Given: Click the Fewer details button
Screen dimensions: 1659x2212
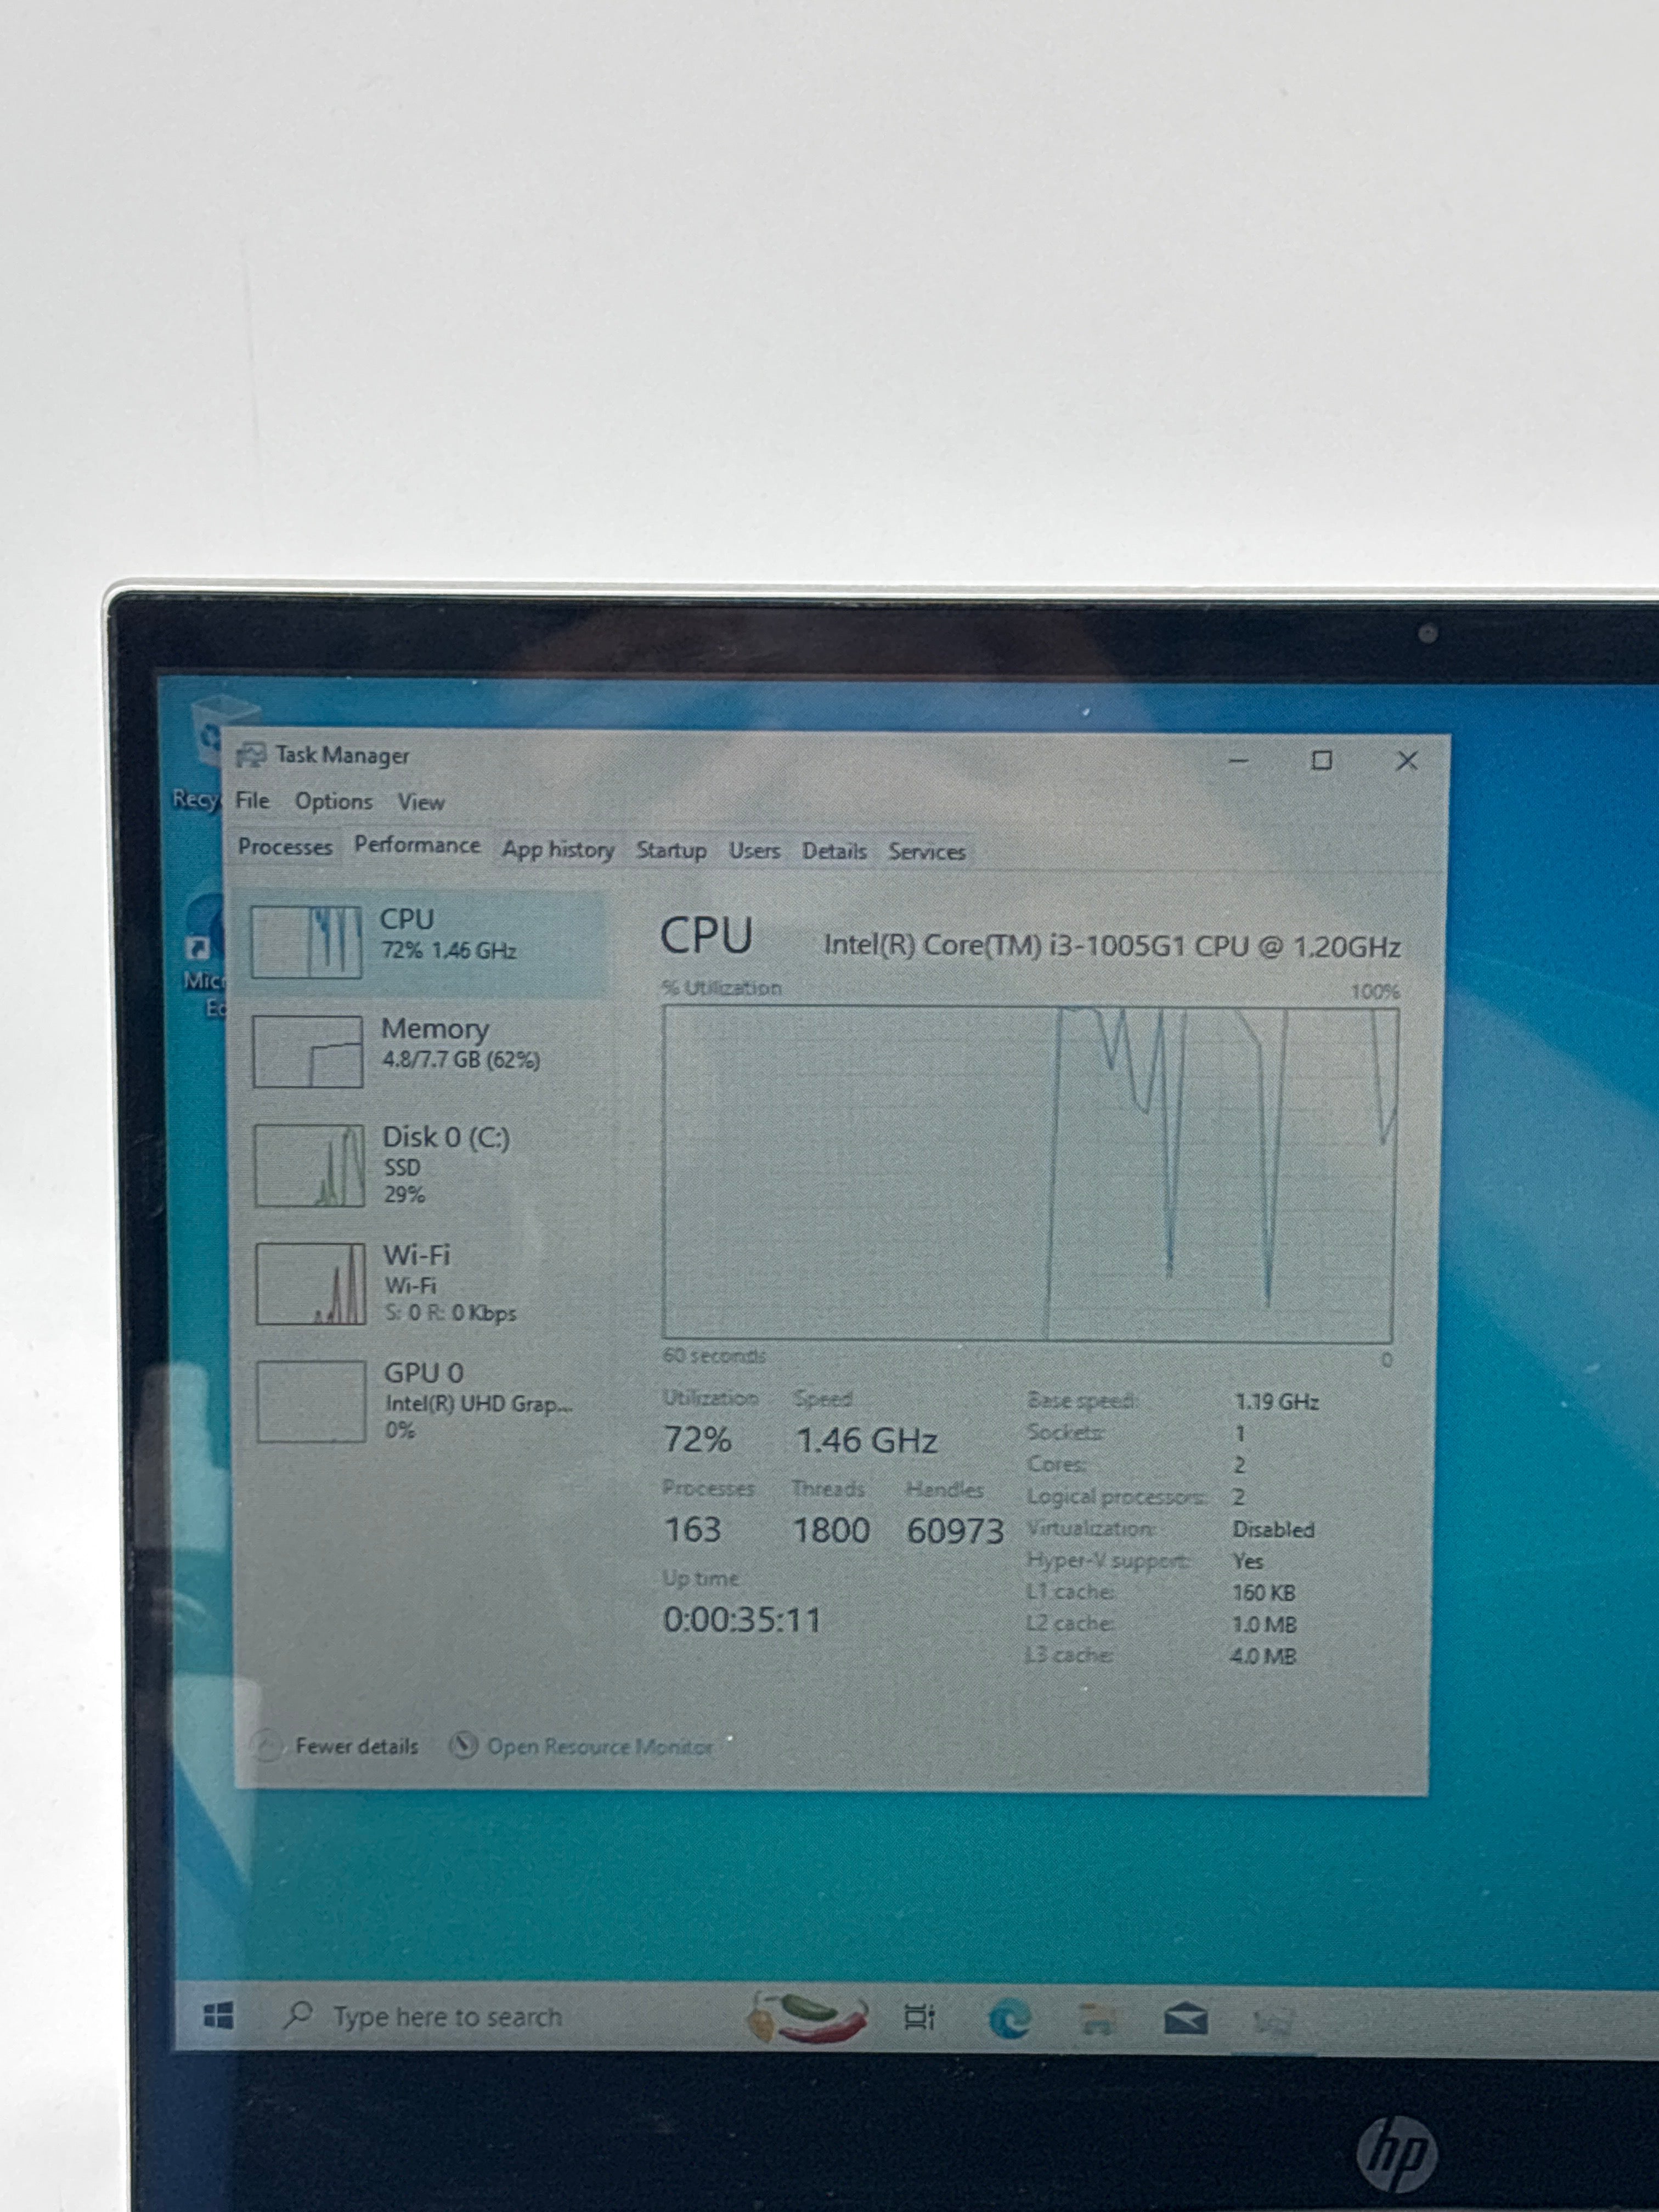Looking at the screenshot, I should click(x=337, y=1746).
